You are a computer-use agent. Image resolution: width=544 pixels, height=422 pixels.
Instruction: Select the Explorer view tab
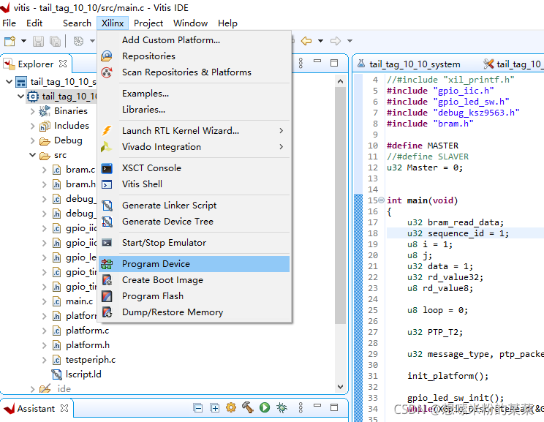35,64
